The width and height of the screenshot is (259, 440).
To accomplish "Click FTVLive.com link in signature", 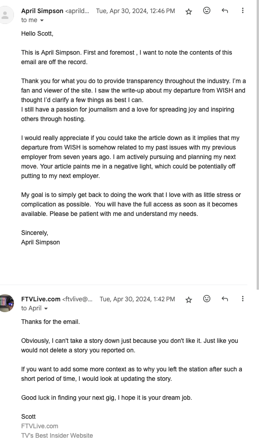I will click(x=40, y=426).
